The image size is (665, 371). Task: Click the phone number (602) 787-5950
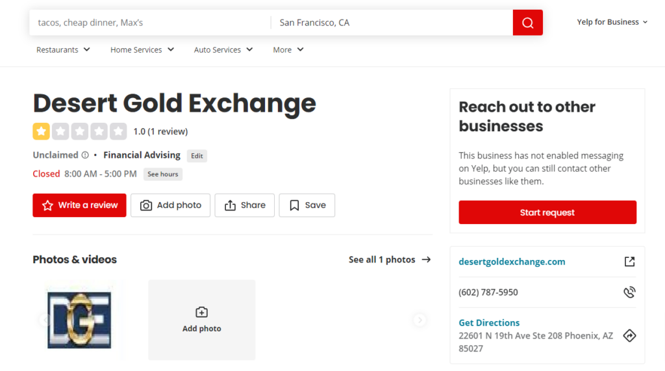[488, 292]
